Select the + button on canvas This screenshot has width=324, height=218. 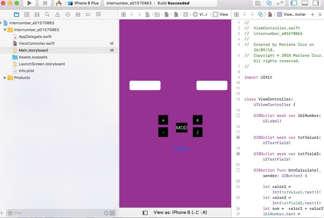[x=163, y=120]
